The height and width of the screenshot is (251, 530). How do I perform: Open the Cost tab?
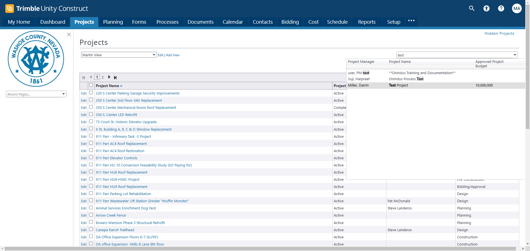tap(313, 22)
